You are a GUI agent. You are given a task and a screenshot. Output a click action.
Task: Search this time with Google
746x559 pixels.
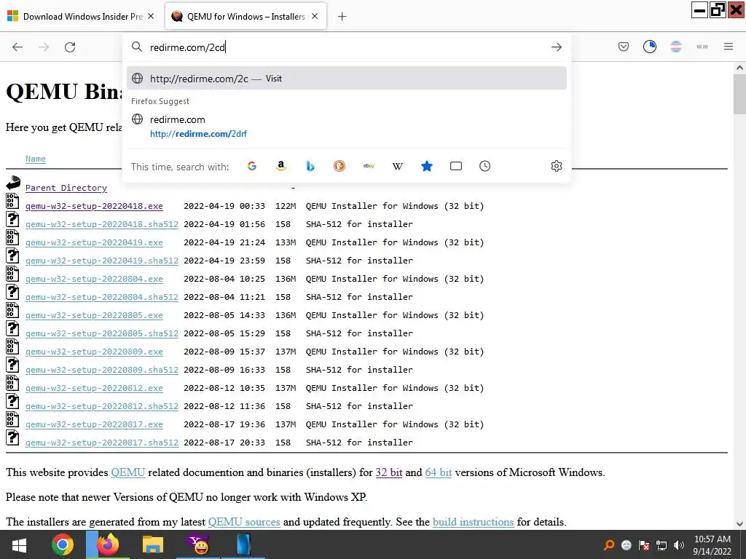[x=252, y=166]
